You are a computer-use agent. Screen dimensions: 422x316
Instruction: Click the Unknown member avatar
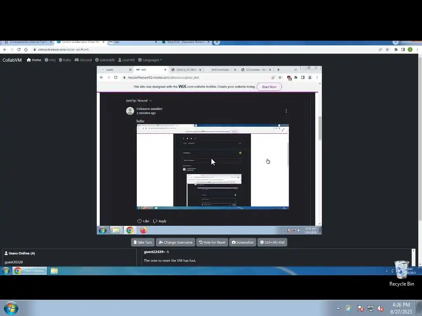point(130,111)
